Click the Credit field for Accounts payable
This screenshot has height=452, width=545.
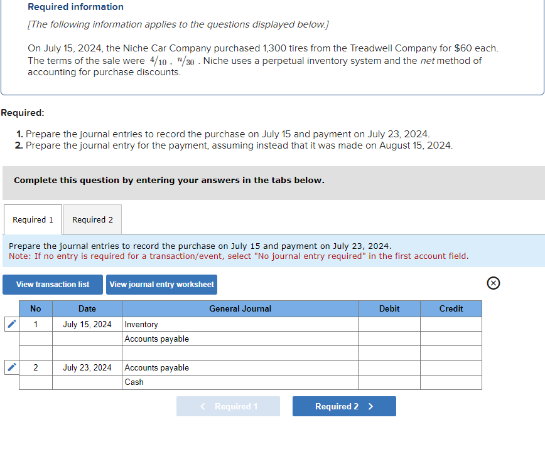click(451, 339)
